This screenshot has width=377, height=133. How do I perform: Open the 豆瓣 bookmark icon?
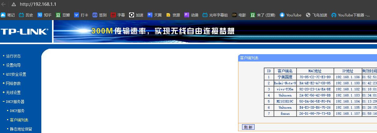coord(58,15)
